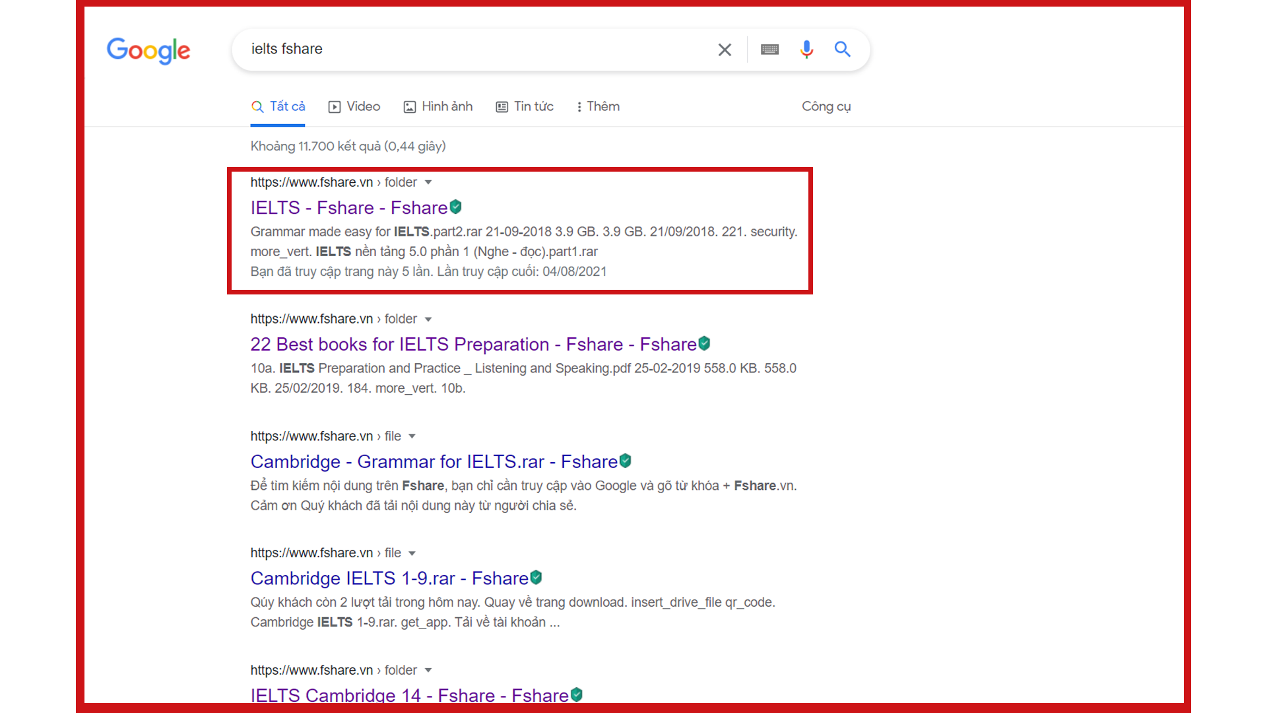Click green shield badge beside IELTS - Fshare

click(x=456, y=207)
